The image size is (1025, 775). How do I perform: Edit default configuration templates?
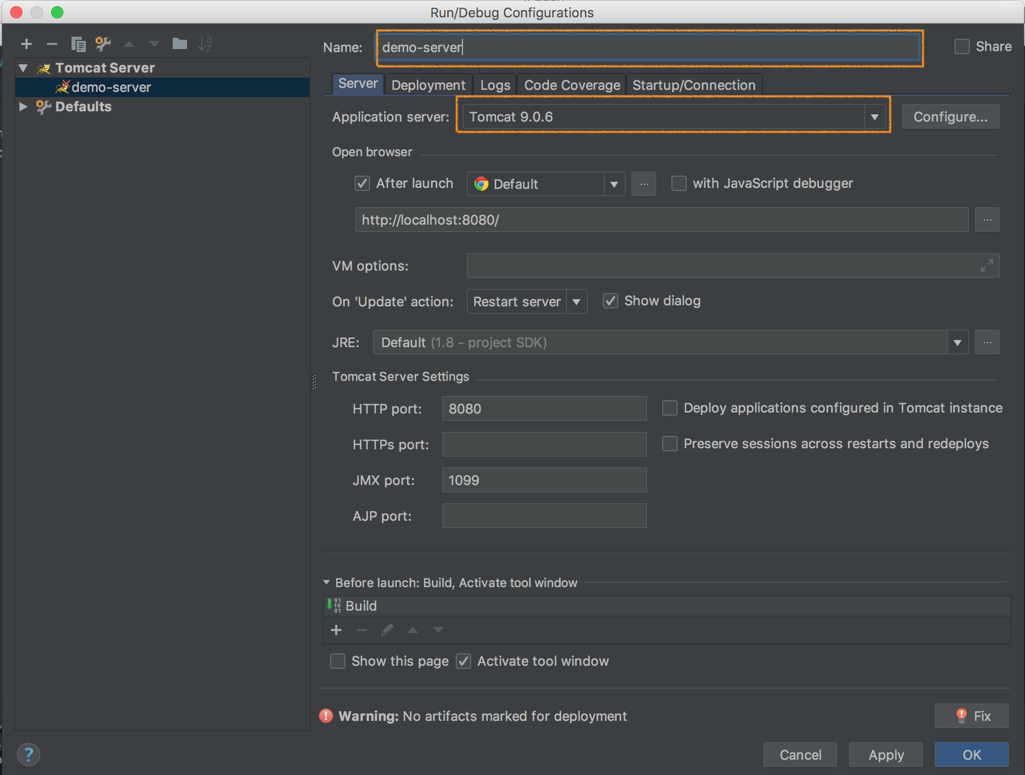click(103, 44)
